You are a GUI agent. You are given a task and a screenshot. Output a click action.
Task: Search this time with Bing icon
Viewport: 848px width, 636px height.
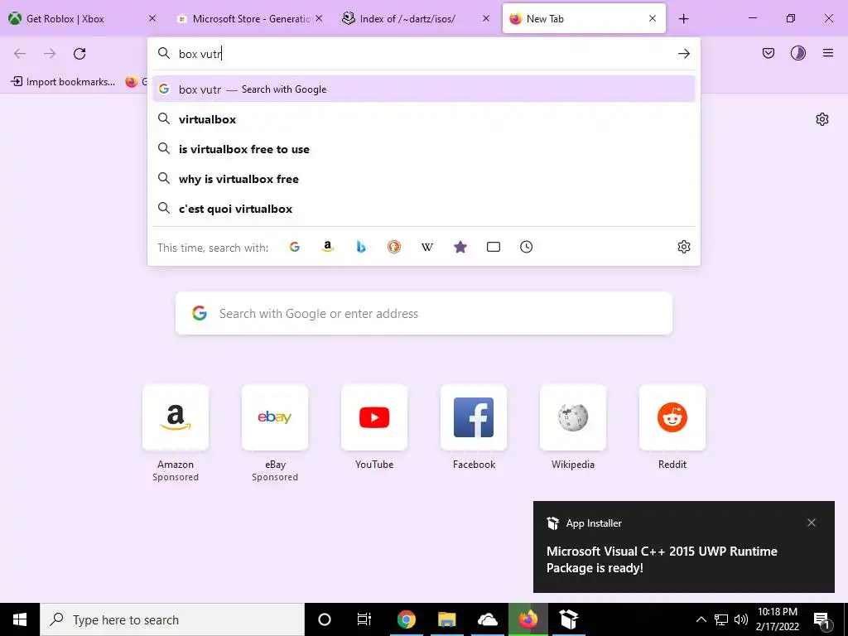point(361,247)
